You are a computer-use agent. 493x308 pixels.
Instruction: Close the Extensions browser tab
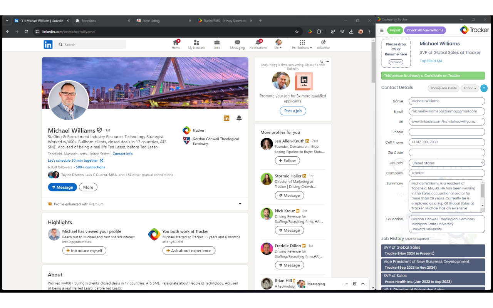click(x=129, y=21)
